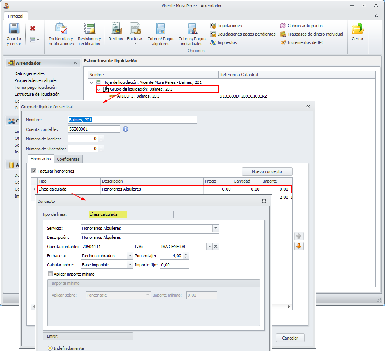Click the Guardar y cerrar save icon

point(14,29)
